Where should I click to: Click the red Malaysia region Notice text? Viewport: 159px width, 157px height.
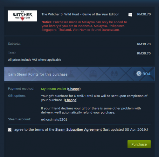[84, 26]
